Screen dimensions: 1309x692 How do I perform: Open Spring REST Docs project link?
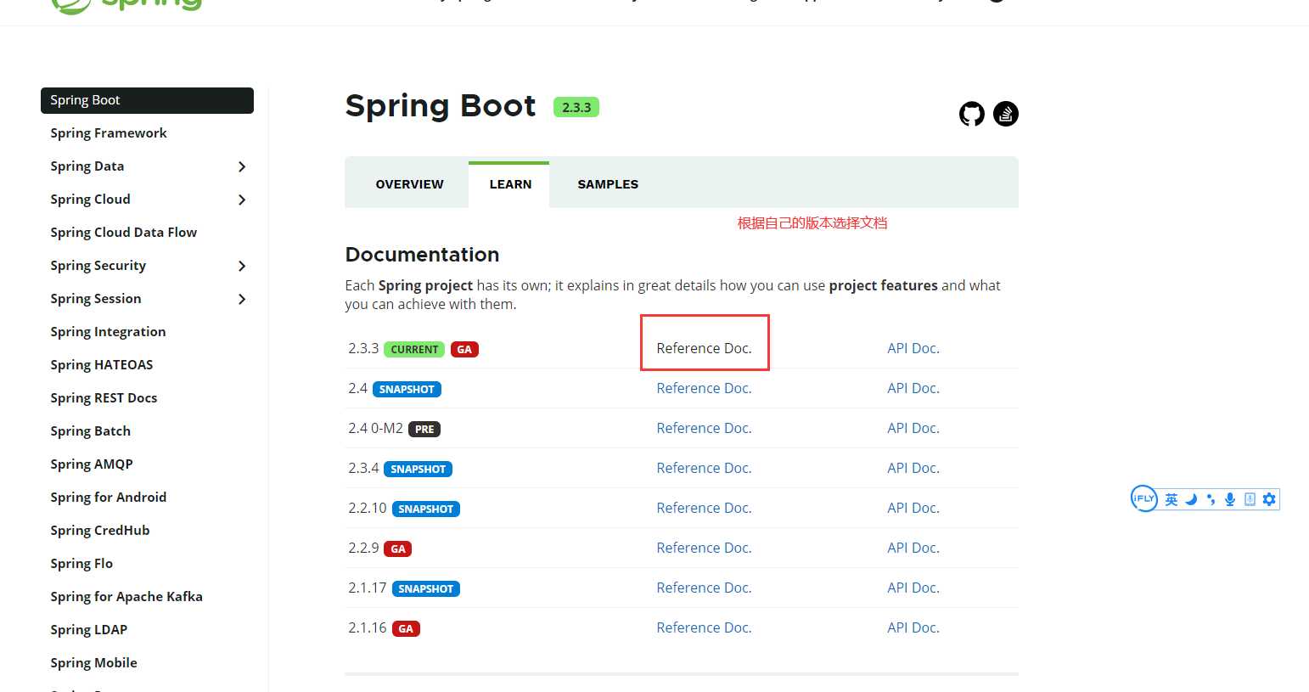pos(104,398)
